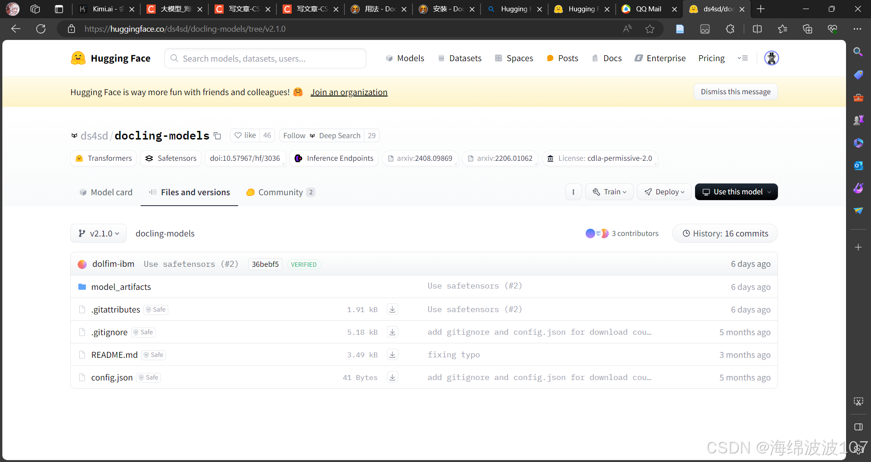Open the config.json file
The width and height of the screenshot is (871, 462).
point(112,377)
